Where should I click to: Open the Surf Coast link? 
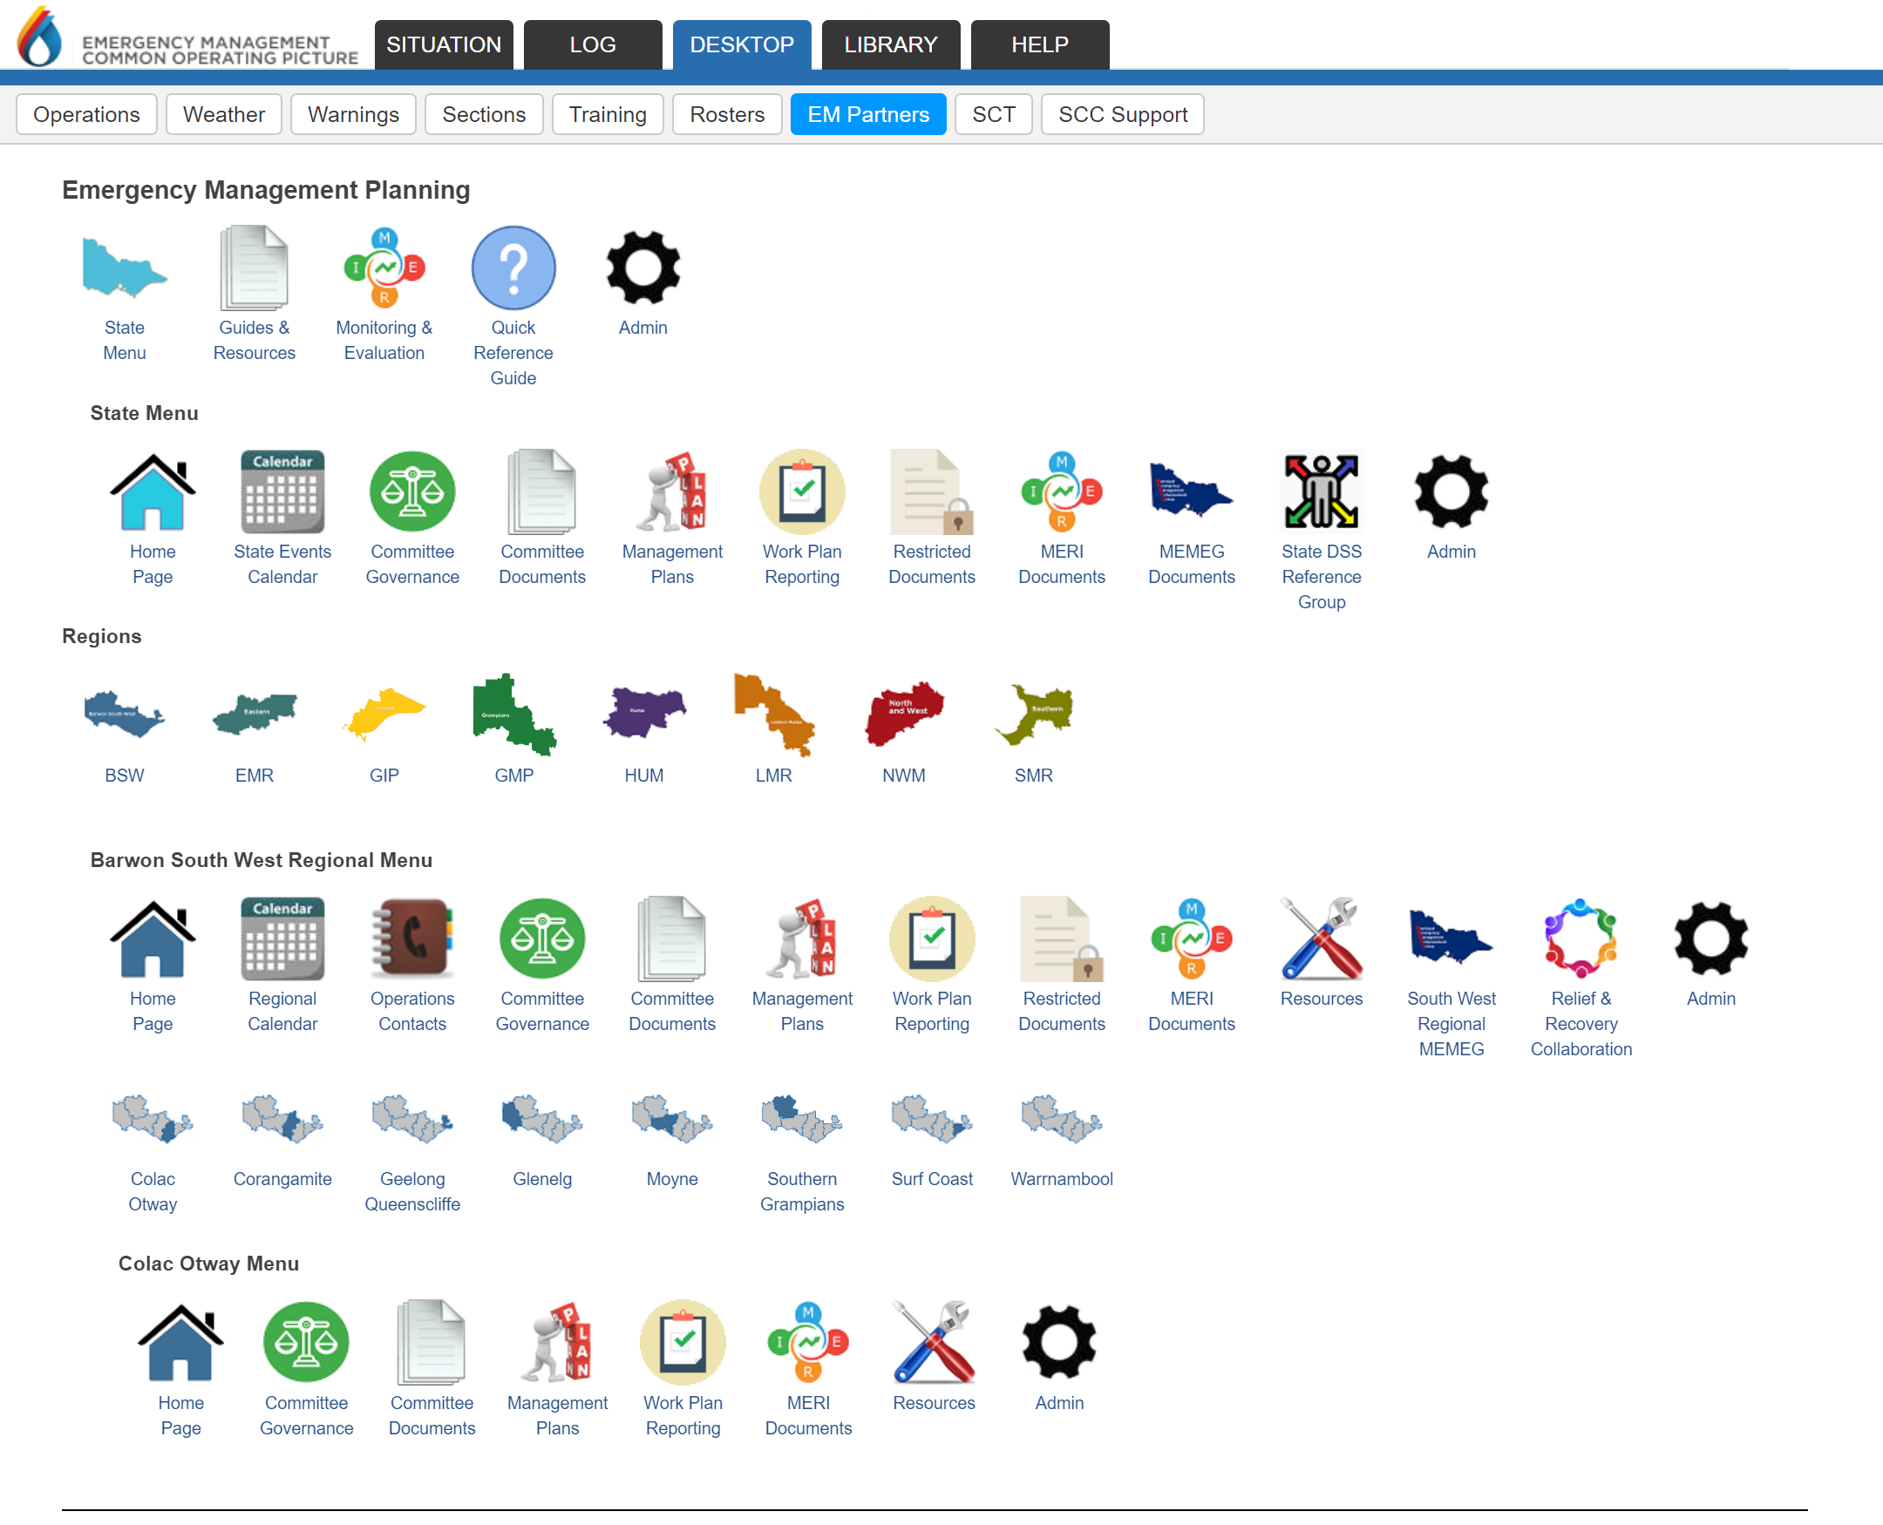pos(931,1179)
